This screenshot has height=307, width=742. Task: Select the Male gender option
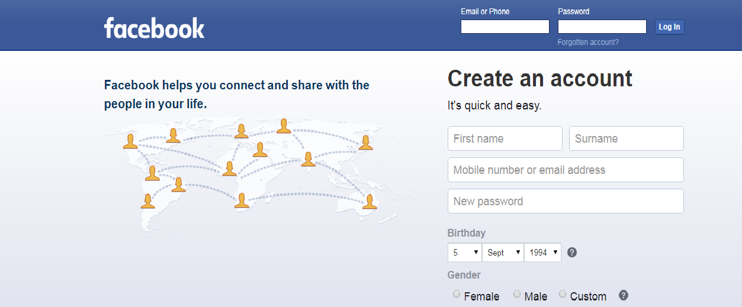tap(517, 294)
